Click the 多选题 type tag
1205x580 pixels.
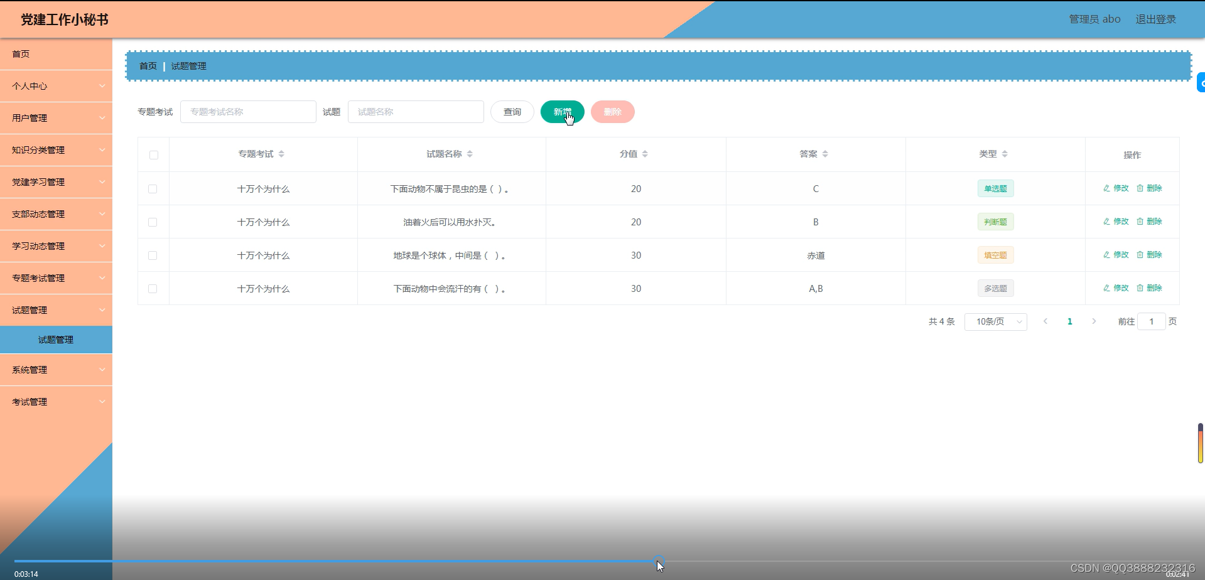pos(995,288)
